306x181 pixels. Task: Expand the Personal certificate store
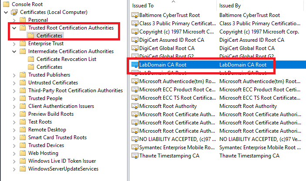[14, 20]
